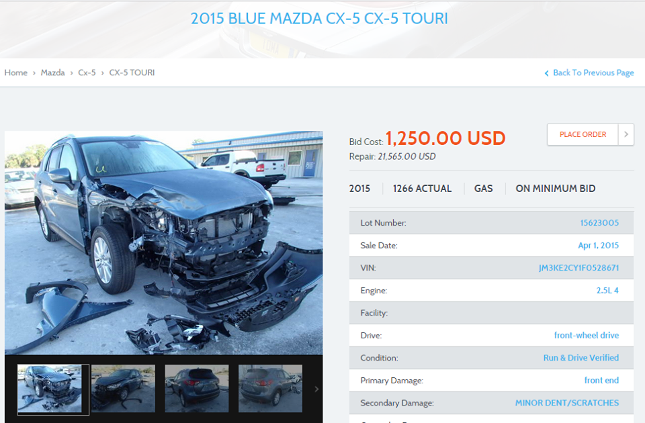Select the Cx-5 breadcrumb item
Image resolution: width=645 pixels, height=423 pixels.
(87, 73)
